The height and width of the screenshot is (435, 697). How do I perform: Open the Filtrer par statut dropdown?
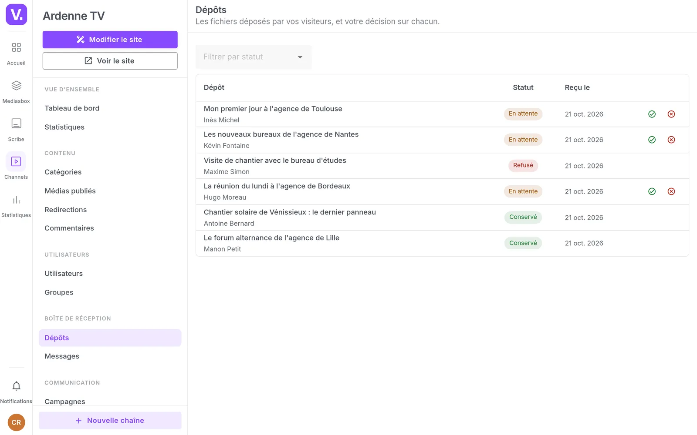click(x=254, y=57)
